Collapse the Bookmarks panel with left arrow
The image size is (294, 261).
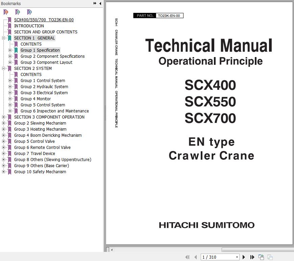(100, 3)
